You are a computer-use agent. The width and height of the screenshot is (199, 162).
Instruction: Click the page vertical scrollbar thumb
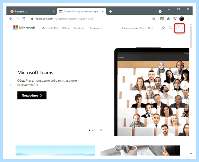tap(191, 37)
